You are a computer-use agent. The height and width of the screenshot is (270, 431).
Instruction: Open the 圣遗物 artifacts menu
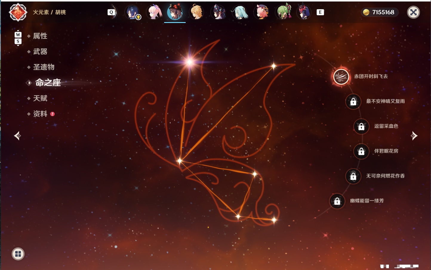pyautogui.click(x=44, y=67)
